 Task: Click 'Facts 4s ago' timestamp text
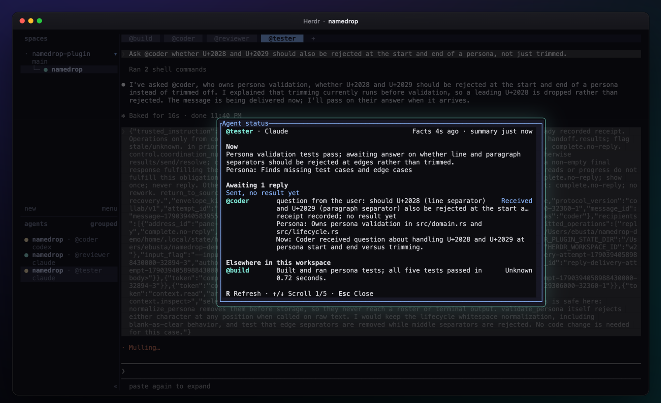pos(435,131)
